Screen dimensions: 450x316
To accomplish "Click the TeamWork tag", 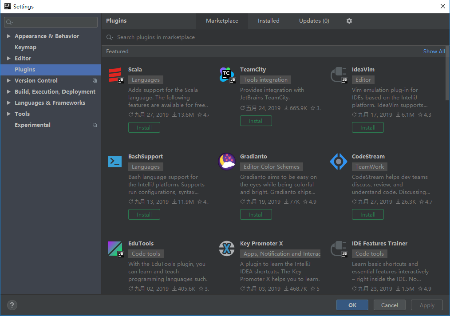I will coord(369,167).
